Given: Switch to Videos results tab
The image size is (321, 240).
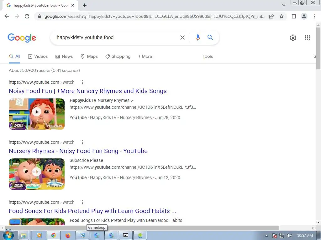Looking at the screenshot, I should pyautogui.click(x=38, y=57).
